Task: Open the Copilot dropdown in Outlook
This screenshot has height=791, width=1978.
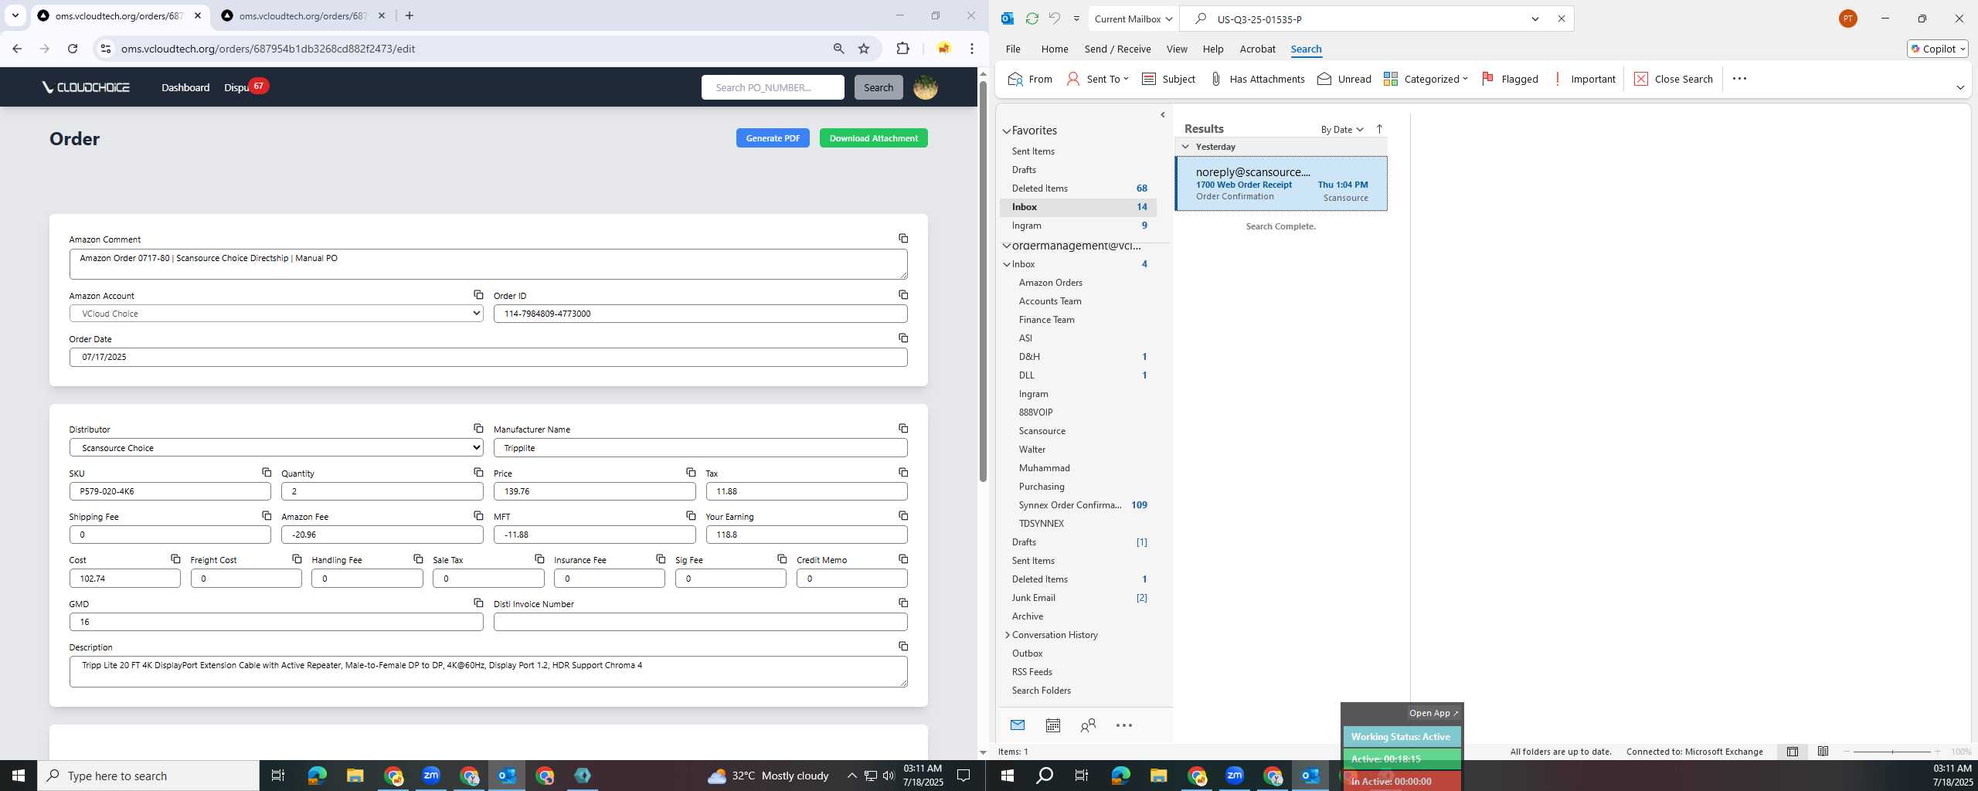Action: [1938, 49]
